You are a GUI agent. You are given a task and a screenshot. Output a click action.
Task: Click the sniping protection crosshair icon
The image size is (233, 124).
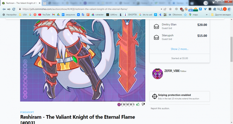point(154,96)
